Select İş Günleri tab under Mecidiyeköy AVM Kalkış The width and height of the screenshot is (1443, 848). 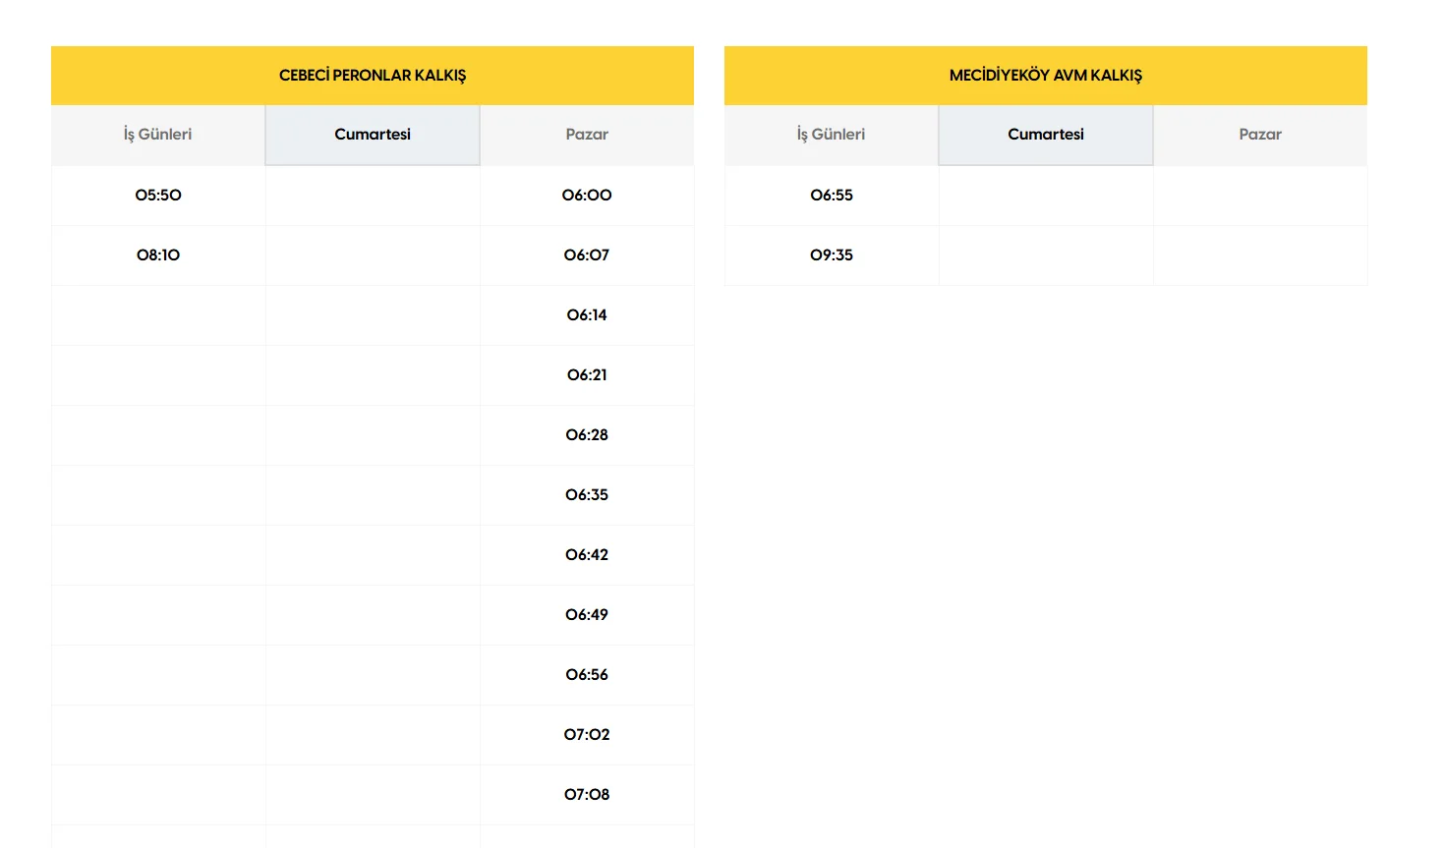pyautogui.click(x=831, y=135)
